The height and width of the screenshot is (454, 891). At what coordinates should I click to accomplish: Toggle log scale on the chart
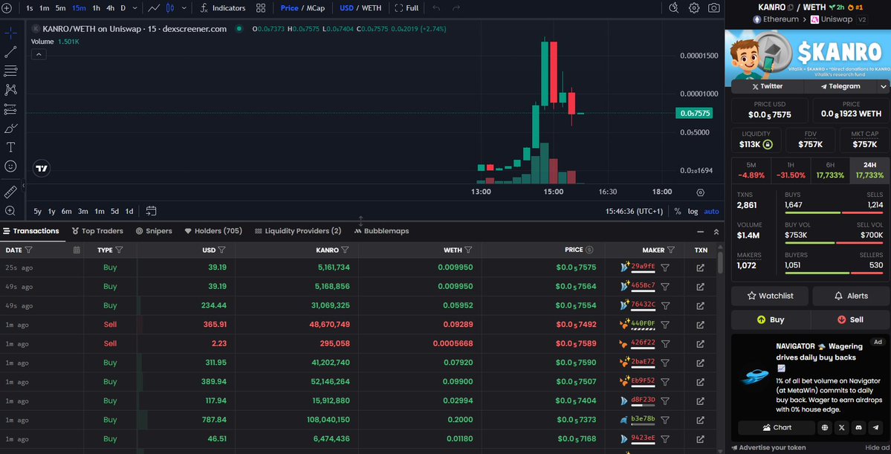tap(693, 211)
